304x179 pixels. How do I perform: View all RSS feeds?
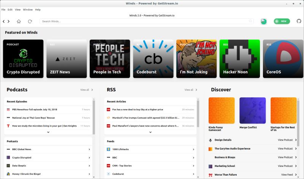pyautogui.click(x=191, y=90)
